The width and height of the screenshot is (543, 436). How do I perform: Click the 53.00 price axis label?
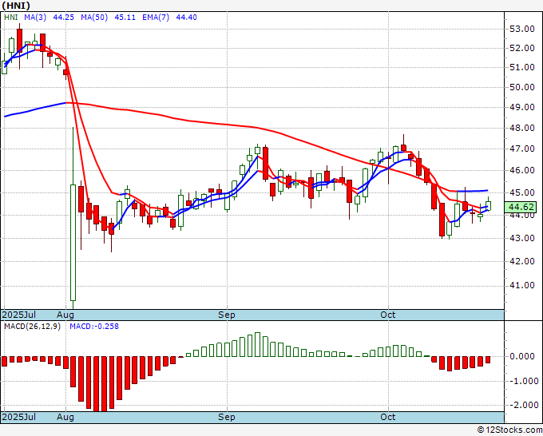pos(522,29)
